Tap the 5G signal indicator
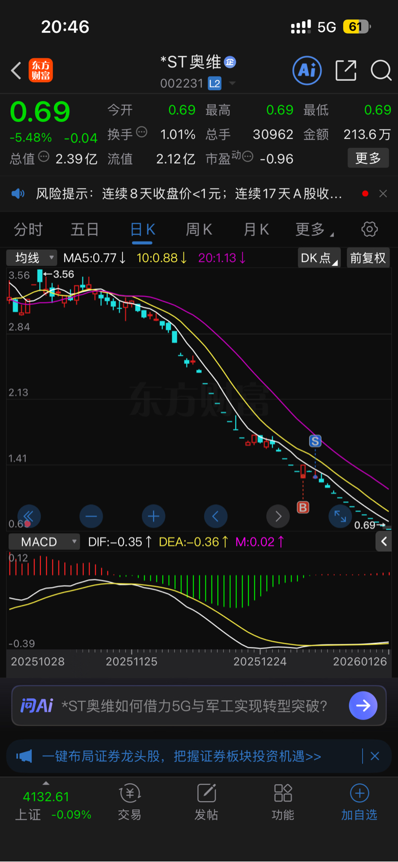This screenshot has height=862, width=398. click(327, 27)
